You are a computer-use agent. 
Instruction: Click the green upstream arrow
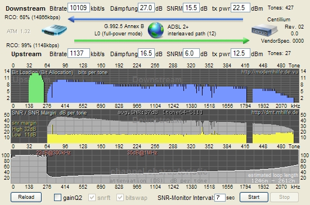(x=161, y=41)
